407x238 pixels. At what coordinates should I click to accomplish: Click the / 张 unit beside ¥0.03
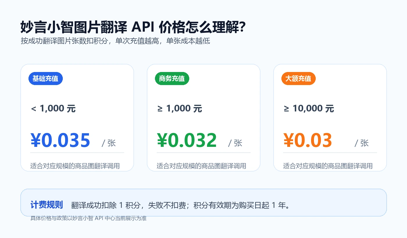pyautogui.click(x=362, y=143)
